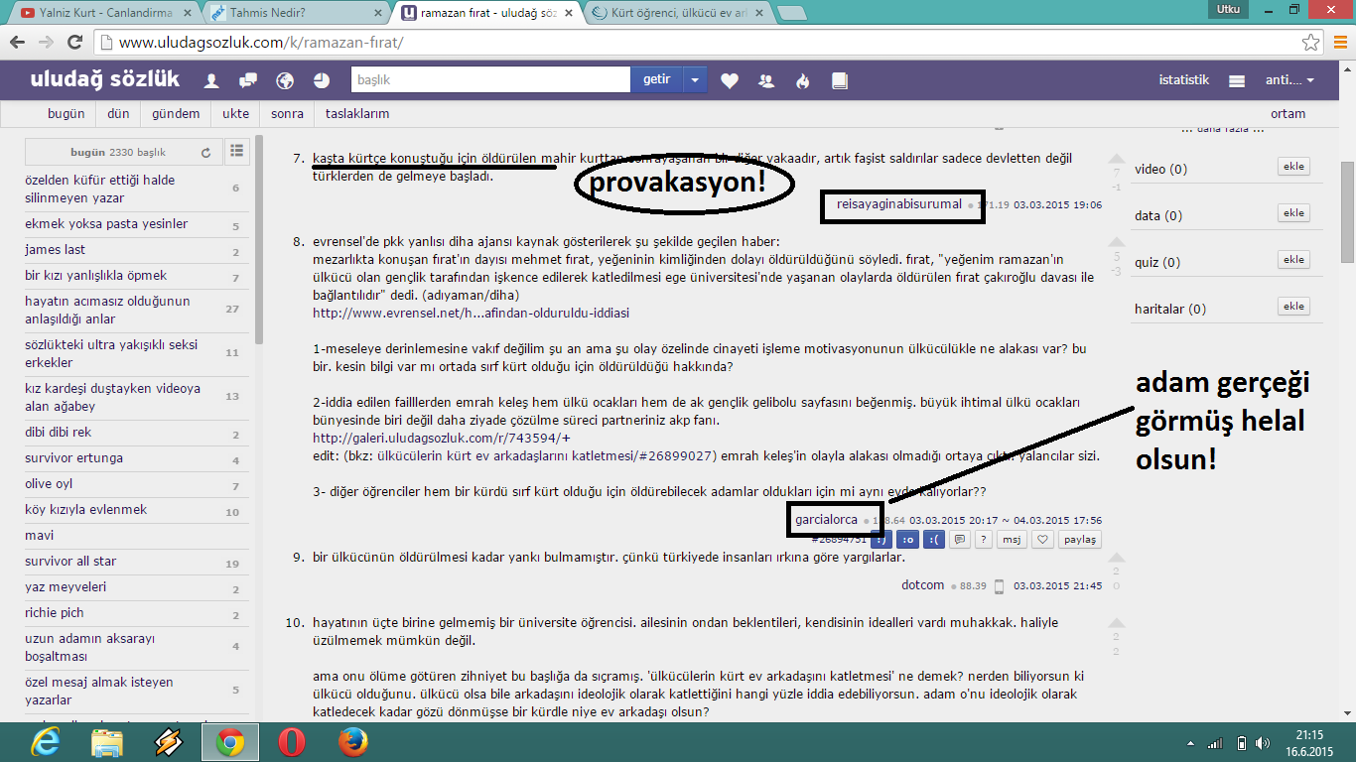Open the dün menu item
The image size is (1356, 762).
(x=119, y=114)
